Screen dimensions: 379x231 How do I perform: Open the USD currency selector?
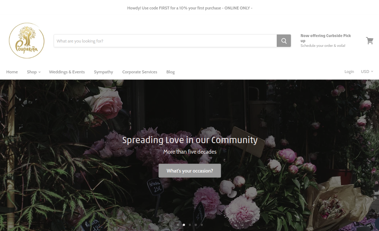click(x=367, y=72)
